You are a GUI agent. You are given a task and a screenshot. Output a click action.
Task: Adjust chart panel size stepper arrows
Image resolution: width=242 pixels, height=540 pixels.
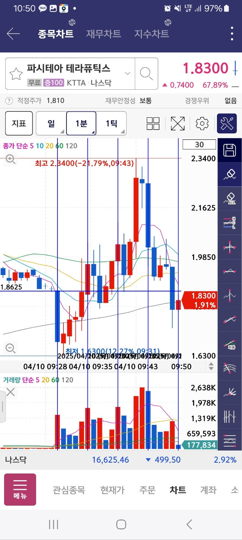click(211, 366)
